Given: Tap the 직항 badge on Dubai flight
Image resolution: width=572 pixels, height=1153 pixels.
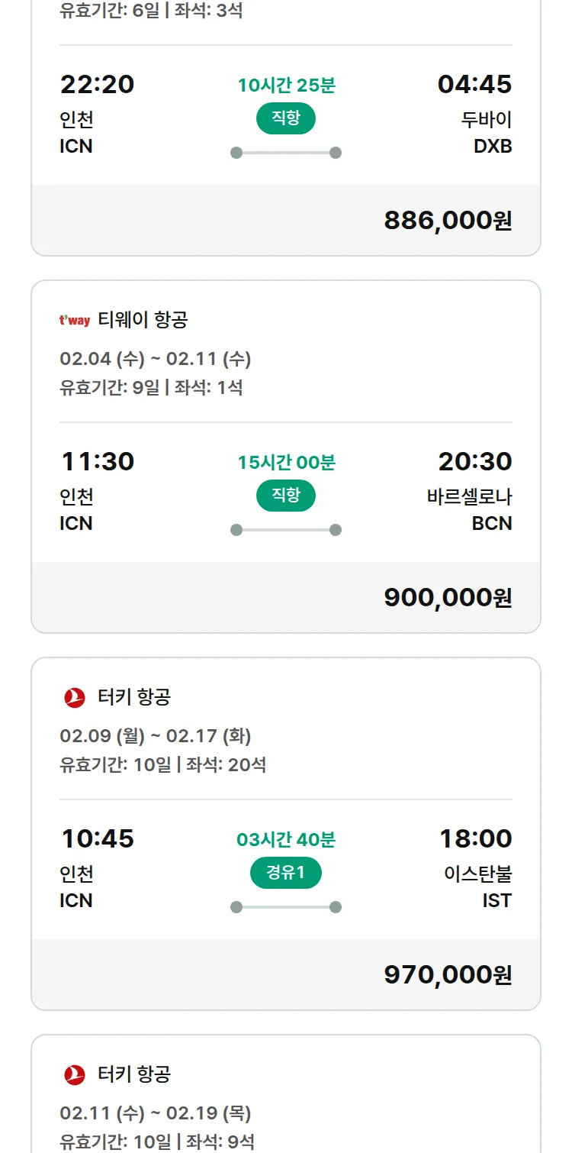Looking at the screenshot, I should [286, 118].
